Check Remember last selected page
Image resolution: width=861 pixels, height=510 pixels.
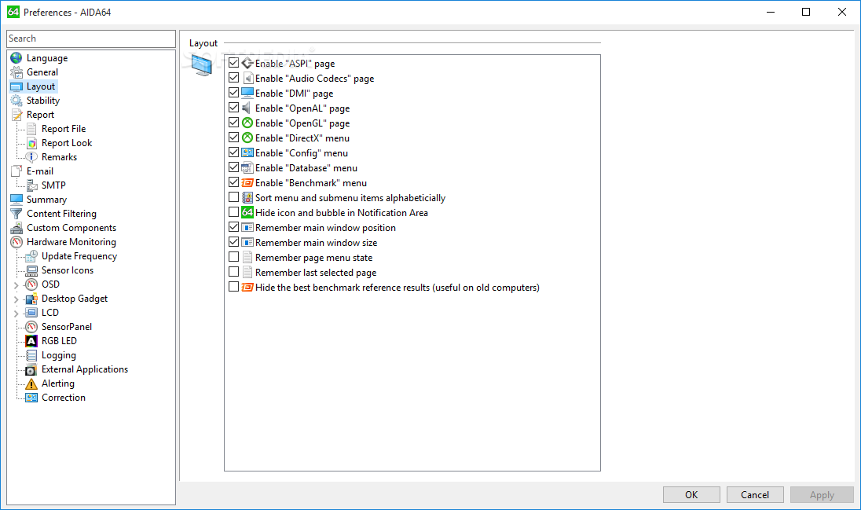point(234,272)
